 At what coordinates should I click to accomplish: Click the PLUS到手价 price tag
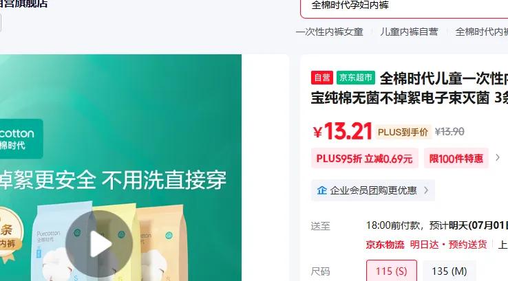(403, 132)
